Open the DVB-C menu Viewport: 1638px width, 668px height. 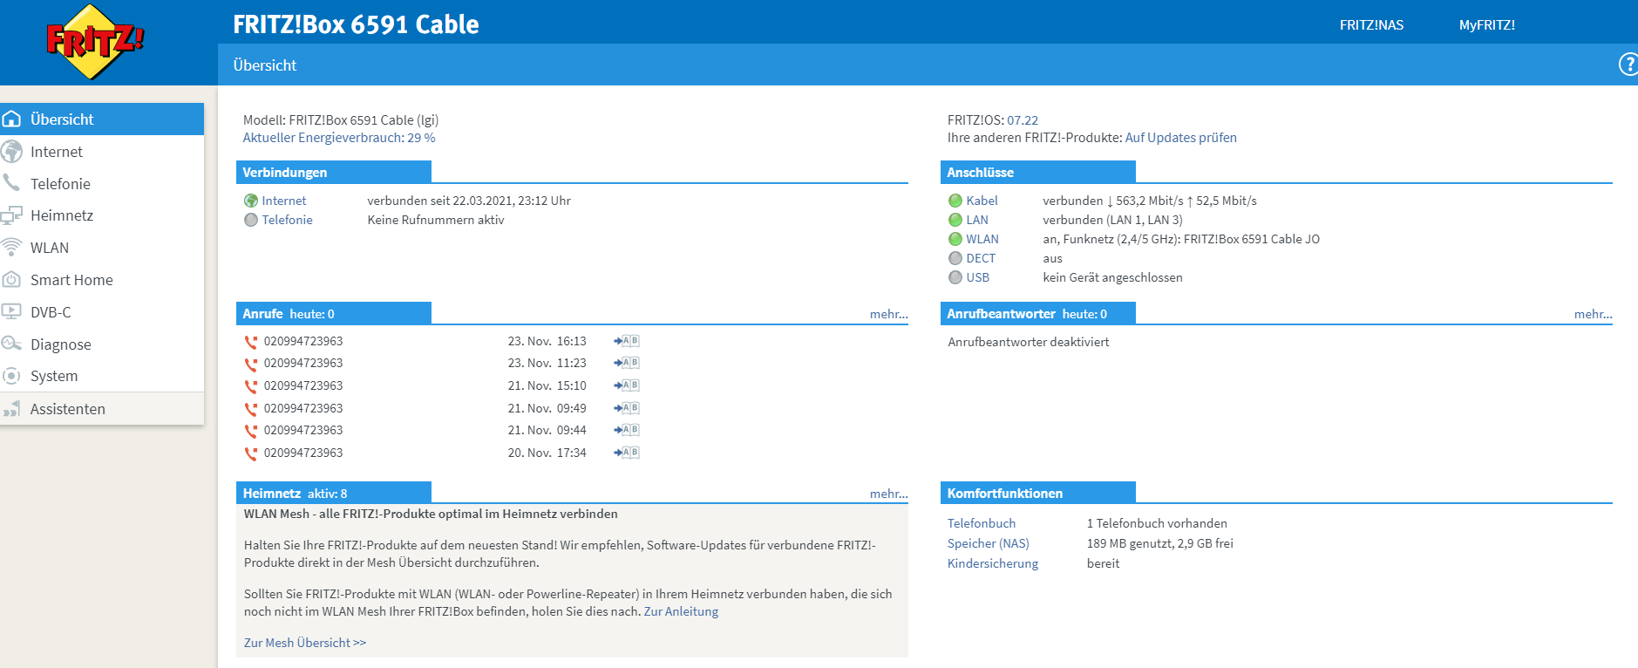click(102, 312)
